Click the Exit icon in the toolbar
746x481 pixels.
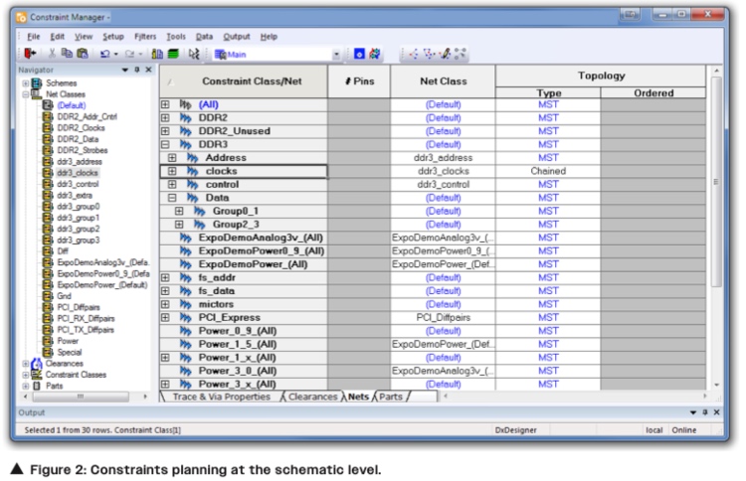coord(30,54)
